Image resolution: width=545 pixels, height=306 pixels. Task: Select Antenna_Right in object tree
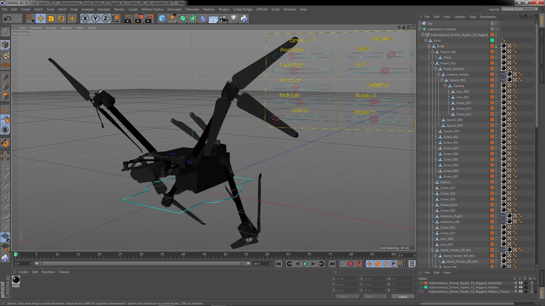pyautogui.click(x=451, y=216)
